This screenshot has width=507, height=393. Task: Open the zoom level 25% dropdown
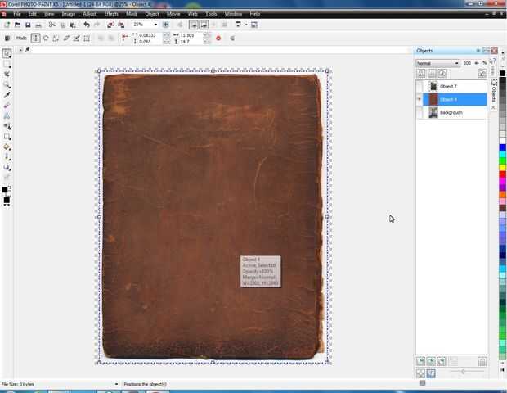click(155, 25)
